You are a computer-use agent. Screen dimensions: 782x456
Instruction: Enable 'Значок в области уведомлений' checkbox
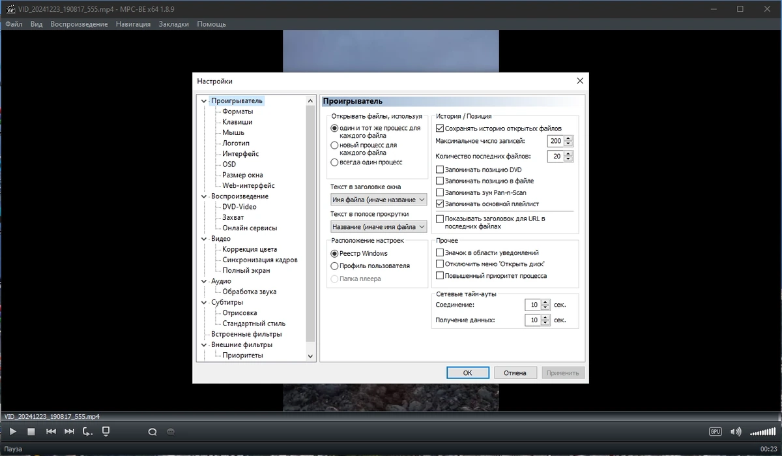[440, 252]
